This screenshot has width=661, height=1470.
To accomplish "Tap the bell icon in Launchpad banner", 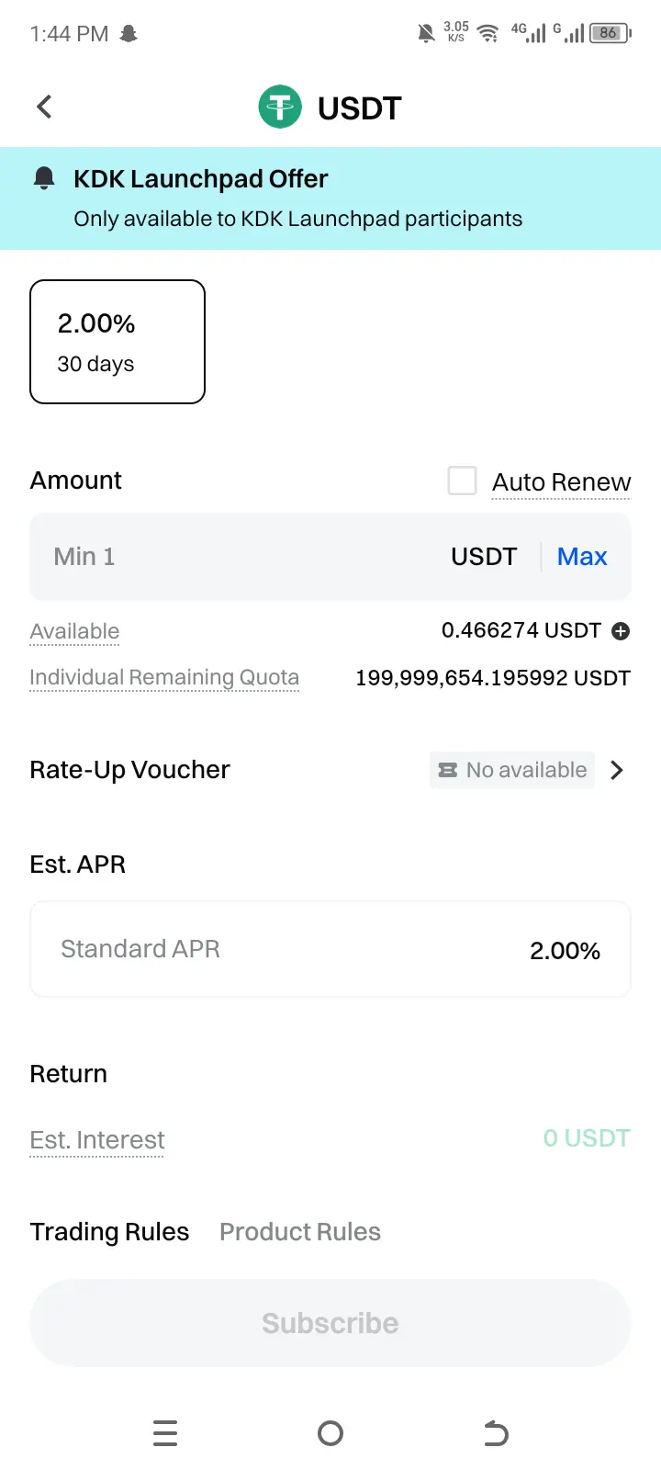I will pos(44,178).
